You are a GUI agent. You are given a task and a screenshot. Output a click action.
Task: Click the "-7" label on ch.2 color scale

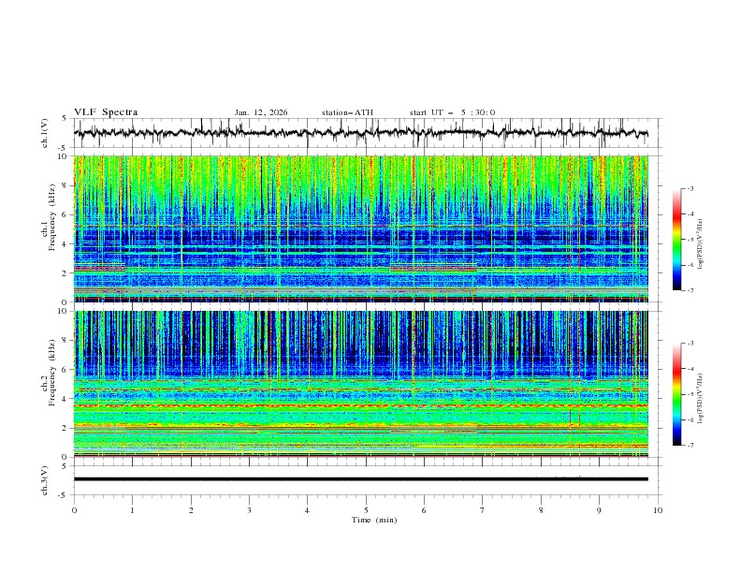pos(690,446)
